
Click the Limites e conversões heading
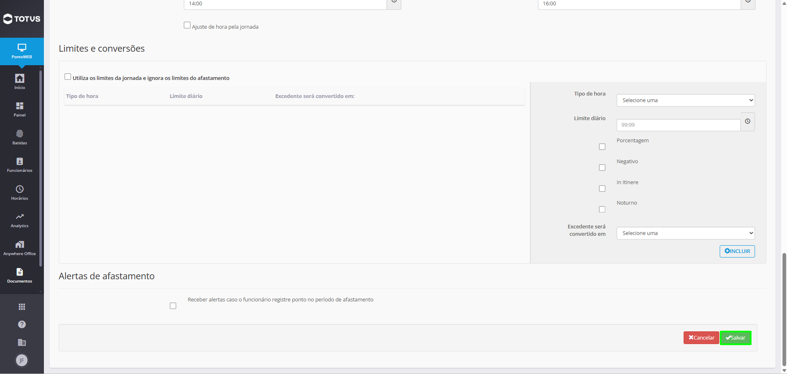point(102,48)
